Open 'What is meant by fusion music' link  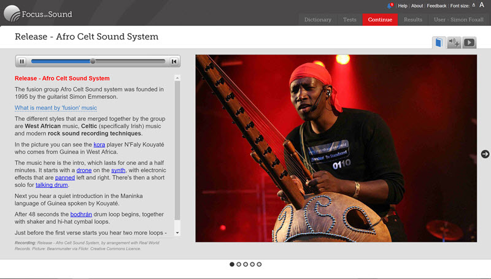pyautogui.click(x=56, y=108)
